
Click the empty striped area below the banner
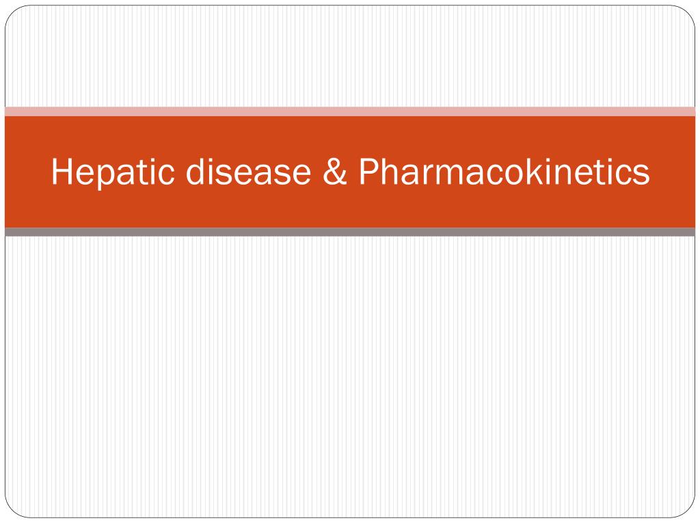coord(350,377)
